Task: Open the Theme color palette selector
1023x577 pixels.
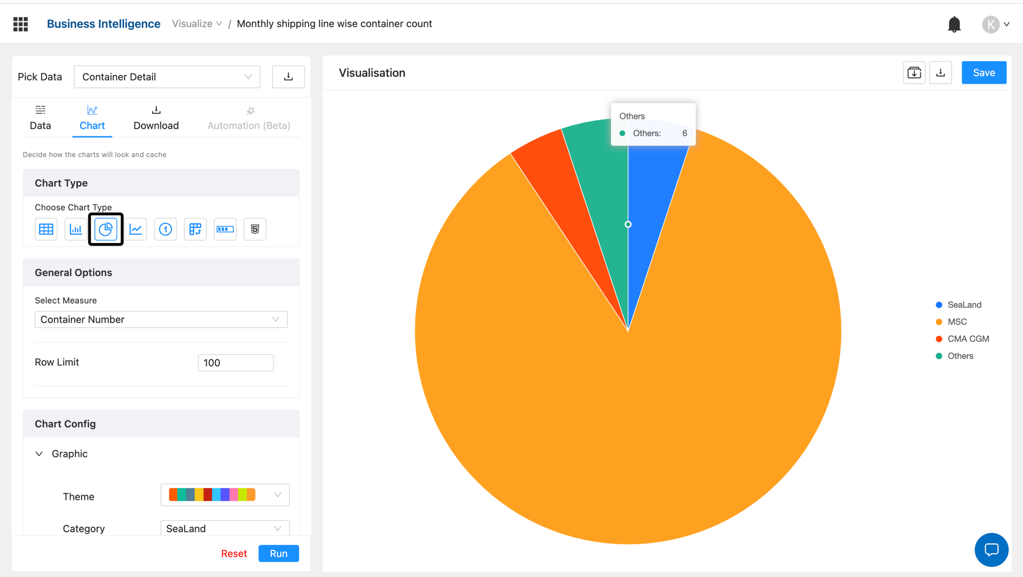Action: (225, 495)
